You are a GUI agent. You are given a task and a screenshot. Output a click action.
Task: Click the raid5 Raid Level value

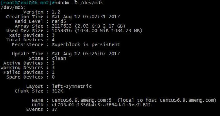59,21
